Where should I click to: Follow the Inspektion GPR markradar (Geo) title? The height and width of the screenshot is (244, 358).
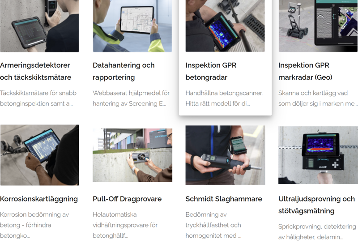[305, 71]
